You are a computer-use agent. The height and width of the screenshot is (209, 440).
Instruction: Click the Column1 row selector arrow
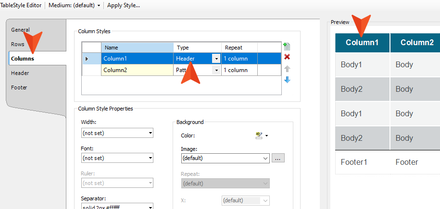87,59
